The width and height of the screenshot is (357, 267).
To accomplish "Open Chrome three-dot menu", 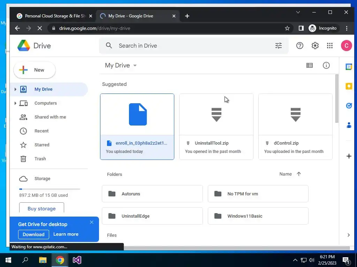I will pyautogui.click(x=347, y=28).
